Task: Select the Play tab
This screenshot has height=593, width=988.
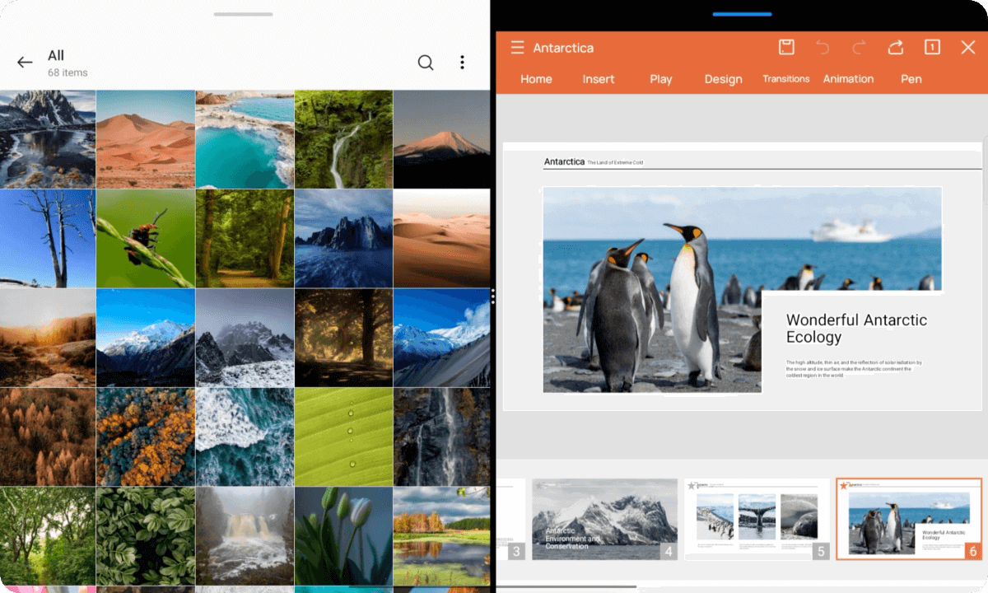Action: coord(660,79)
